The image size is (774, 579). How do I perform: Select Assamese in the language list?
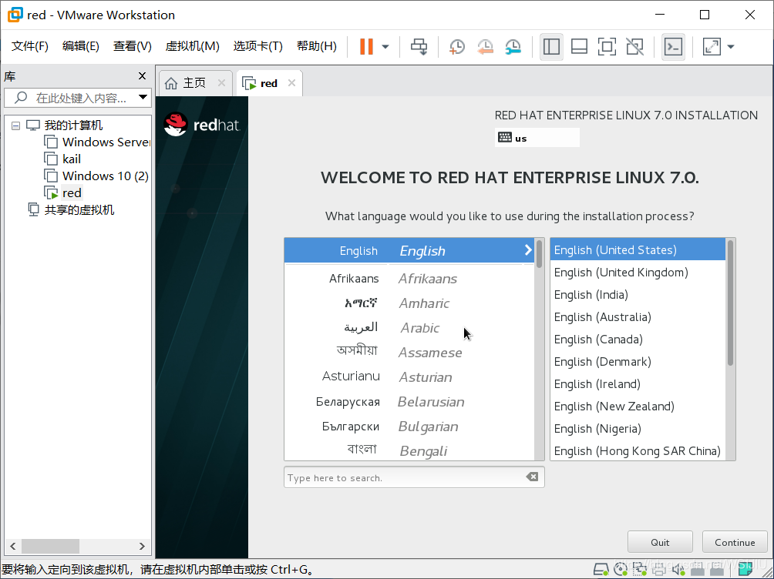pos(409,353)
